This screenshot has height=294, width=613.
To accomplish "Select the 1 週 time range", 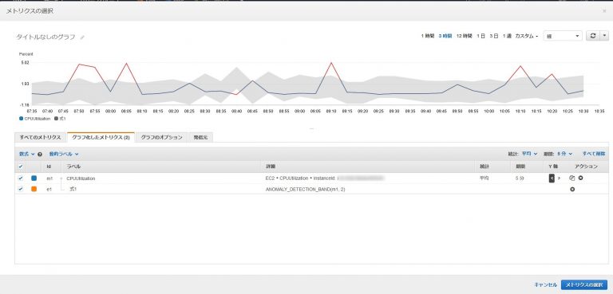I will [507, 36].
